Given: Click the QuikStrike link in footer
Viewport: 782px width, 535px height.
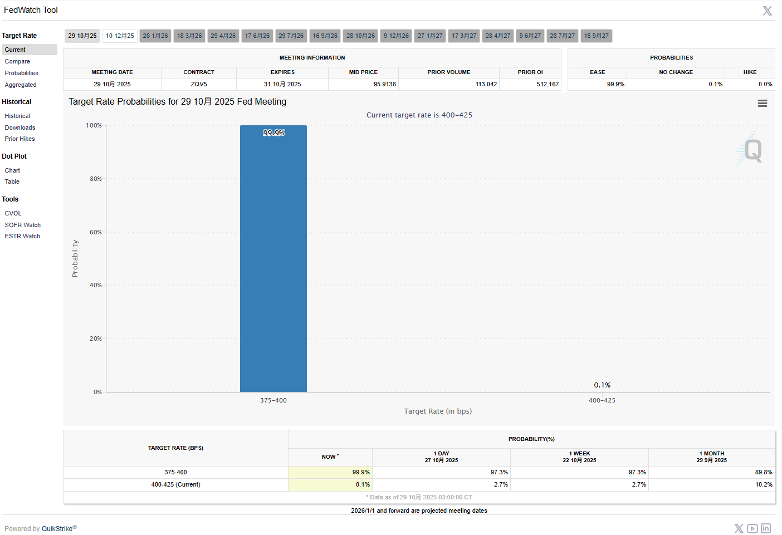Looking at the screenshot, I should (57, 529).
